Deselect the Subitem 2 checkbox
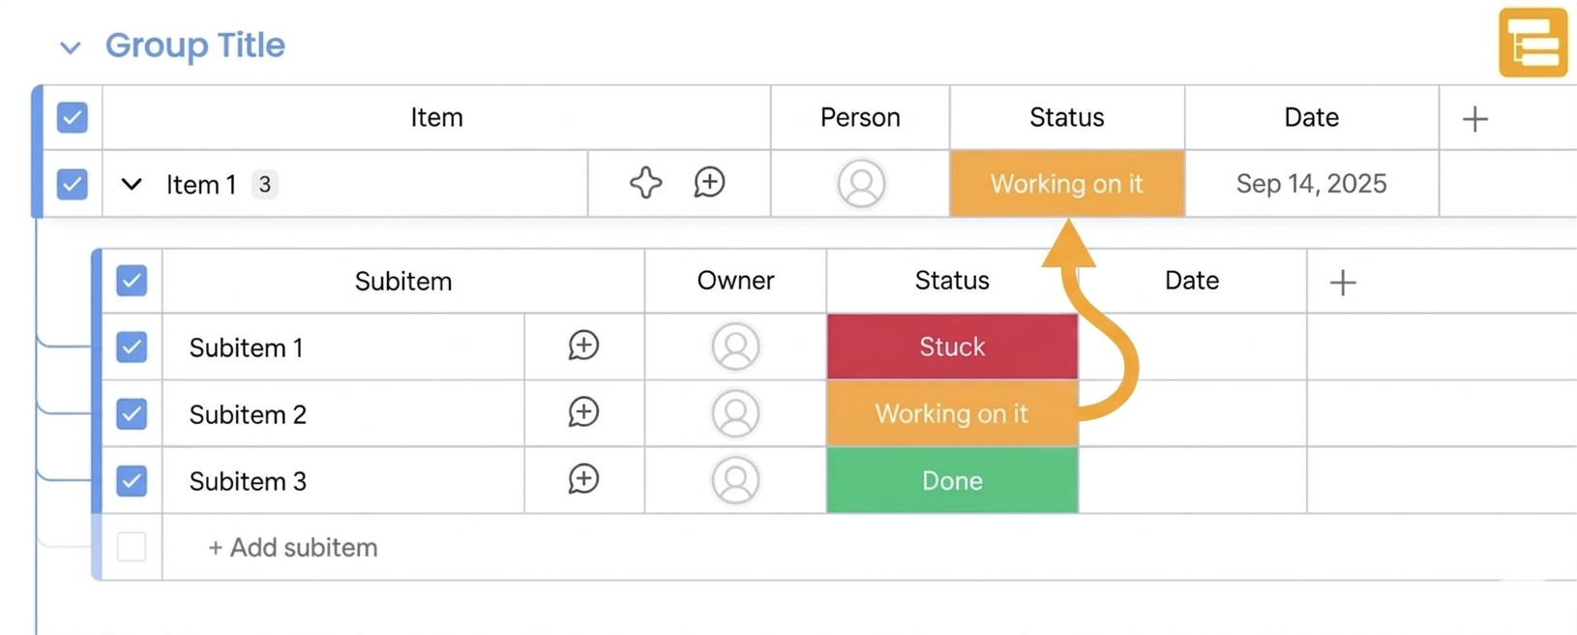 pos(131,413)
